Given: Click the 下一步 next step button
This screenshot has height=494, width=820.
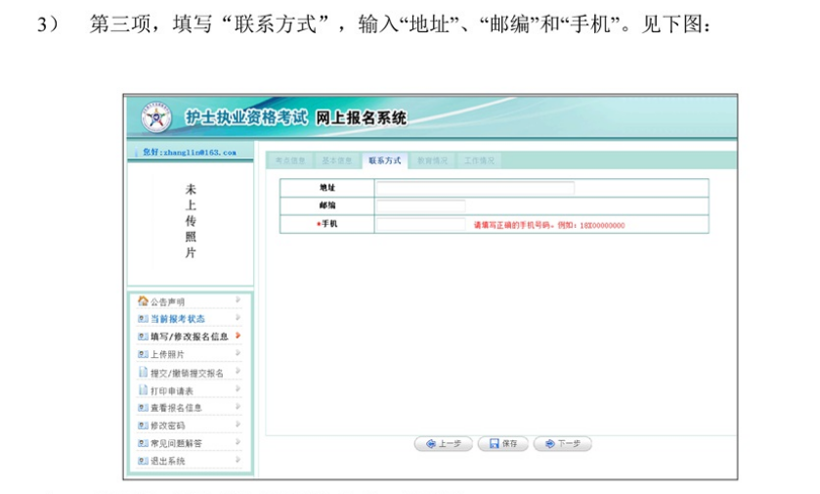Looking at the screenshot, I should tap(564, 444).
